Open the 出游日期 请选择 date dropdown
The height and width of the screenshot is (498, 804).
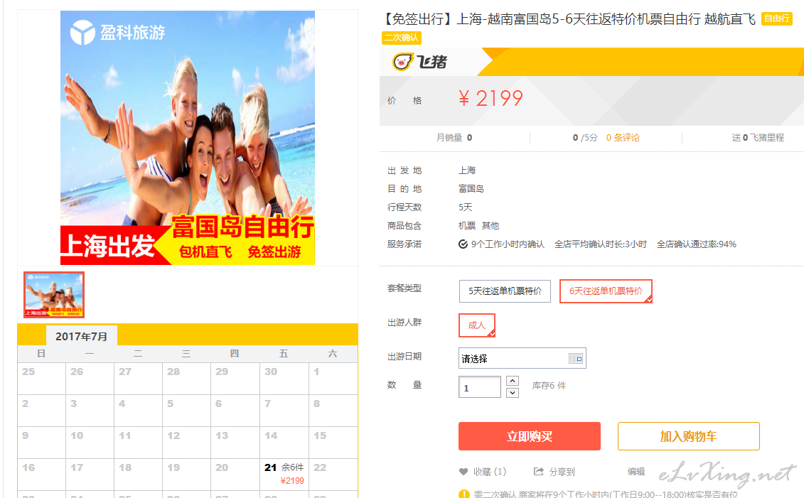(522, 359)
